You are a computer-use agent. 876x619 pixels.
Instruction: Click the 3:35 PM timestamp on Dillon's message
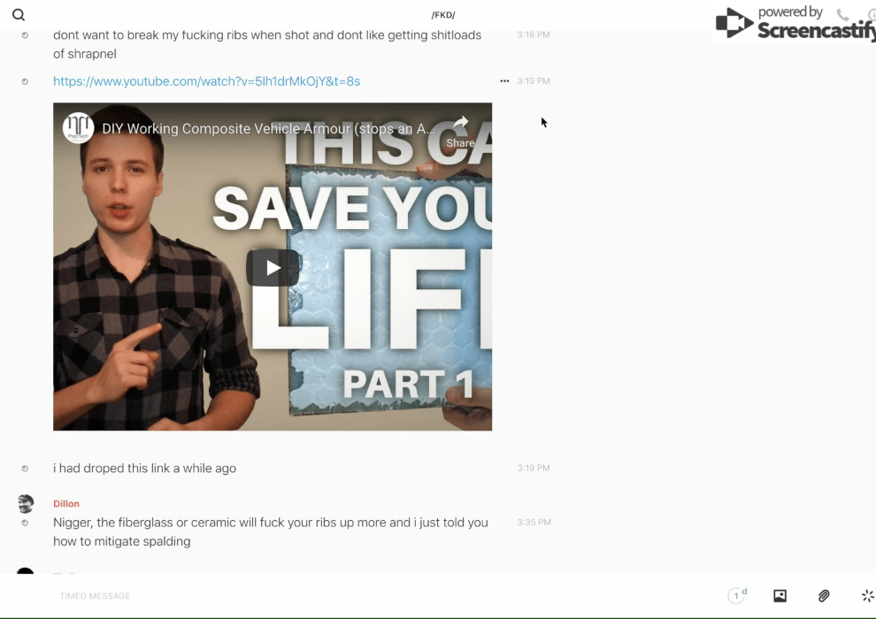tap(534, 523)
